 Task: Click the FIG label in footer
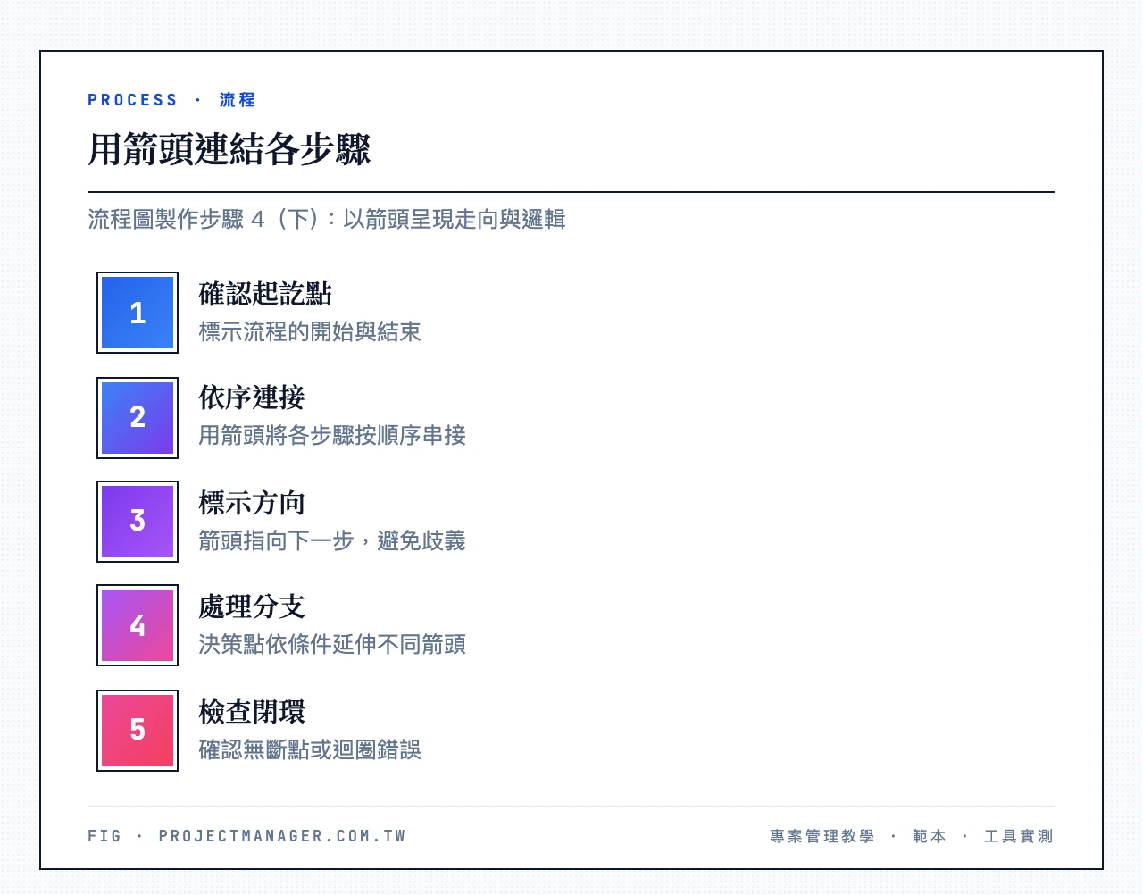(x=104, y=836)
